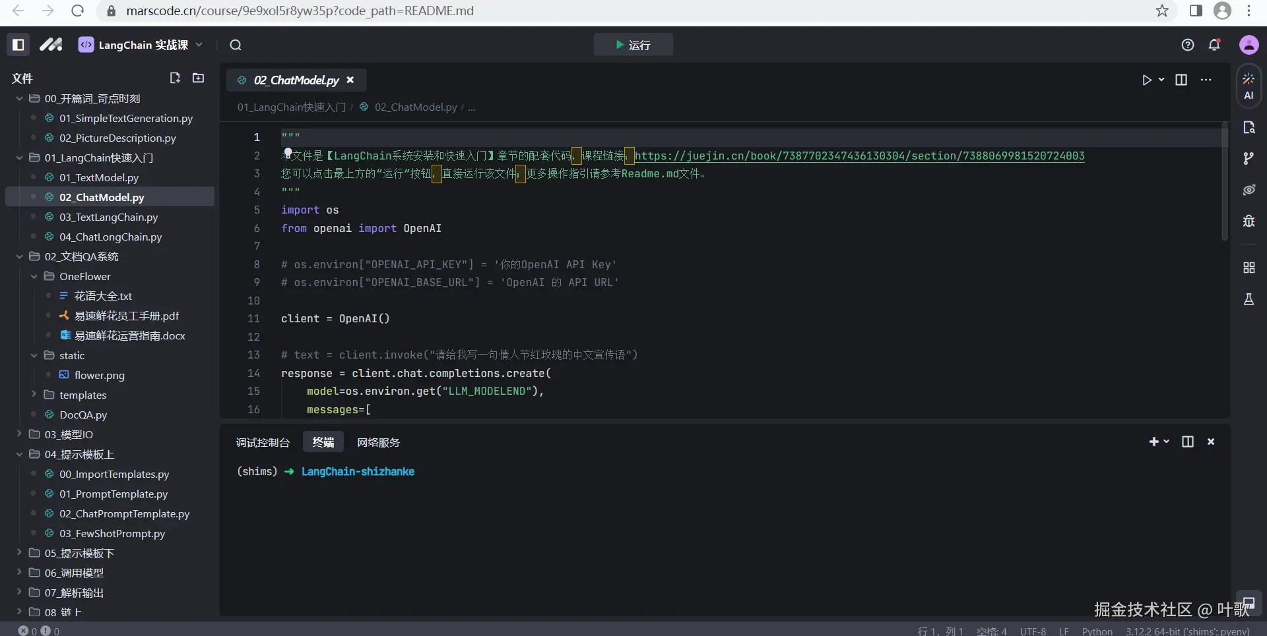
Task: Click the editor vertical scrollbar
Action: click(x=1224, y=181)
